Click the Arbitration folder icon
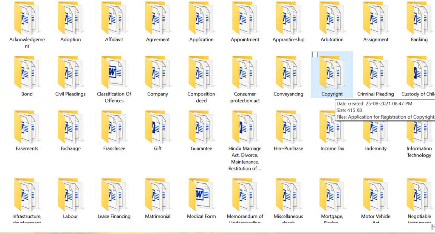The height and width of the screenshot is (234, 435). coord(332,18)
